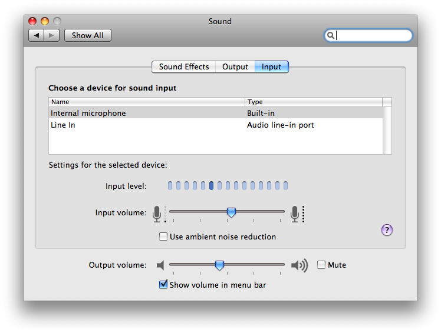Close the Sound window with red button
Screen dimensions: 441x333
(32, 21)
